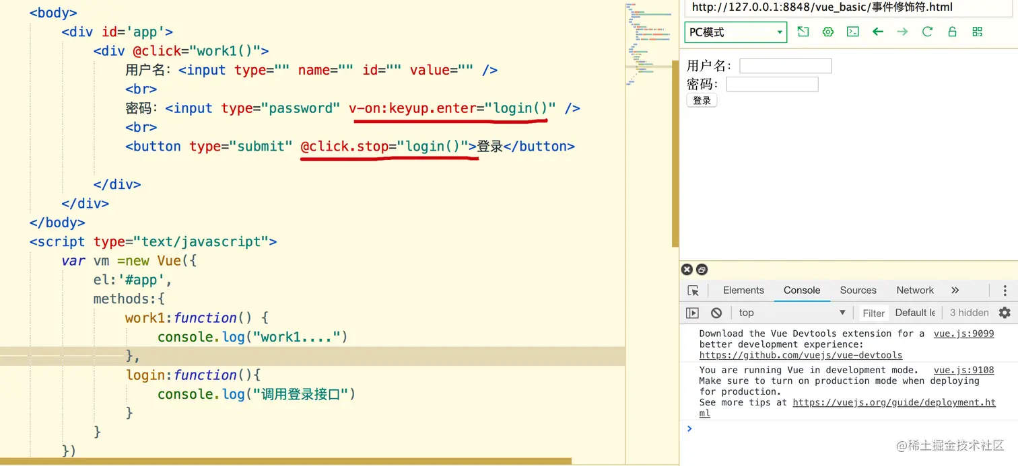Open the terminal console icon in preview toolbar
Viewport: 1018px width, 466px height.
(x=853, y=32)
